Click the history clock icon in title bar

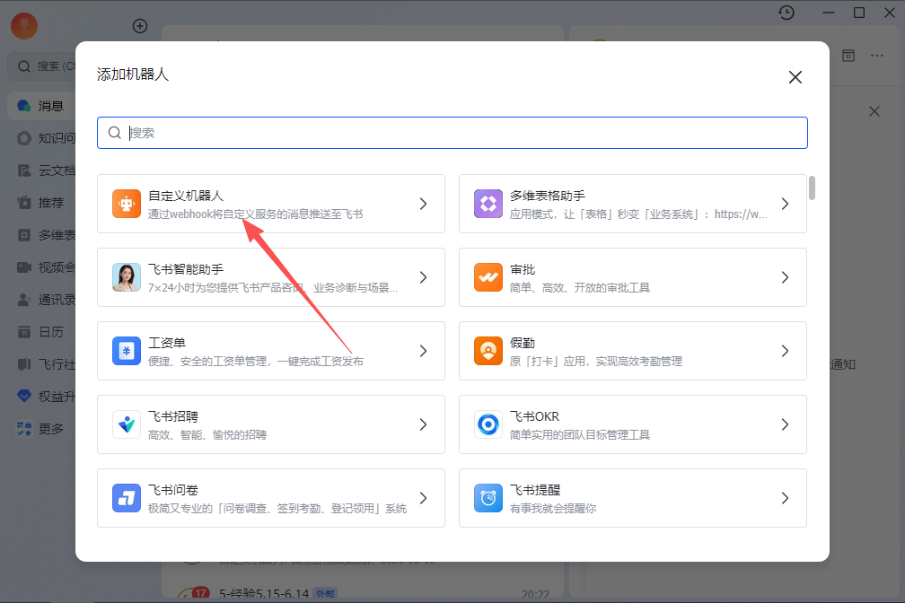pos(786,13)
